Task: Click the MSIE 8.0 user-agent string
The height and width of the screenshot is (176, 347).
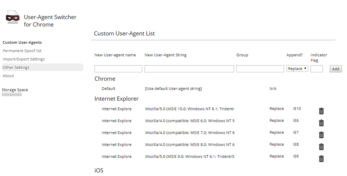Action: coord(190,145)
